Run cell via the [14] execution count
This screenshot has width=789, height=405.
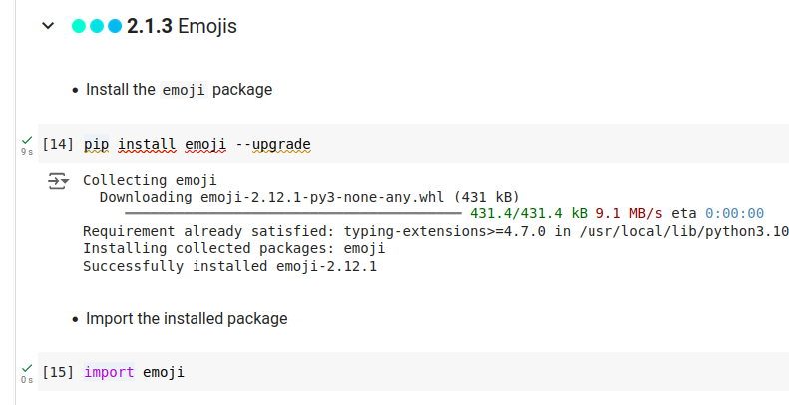59,145
